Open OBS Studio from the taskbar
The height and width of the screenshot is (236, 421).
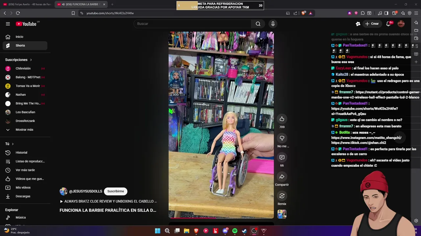click(254, 231)
